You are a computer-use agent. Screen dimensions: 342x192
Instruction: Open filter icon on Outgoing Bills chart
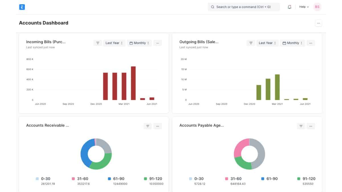(x=251, y=43)
